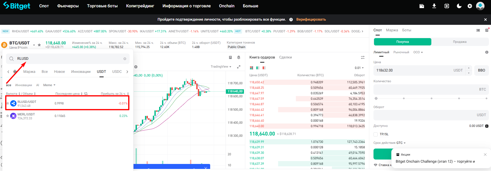Screen dimensions: 491x171
Task: Click the Количество BTC input field
Action: coord(431,90)
